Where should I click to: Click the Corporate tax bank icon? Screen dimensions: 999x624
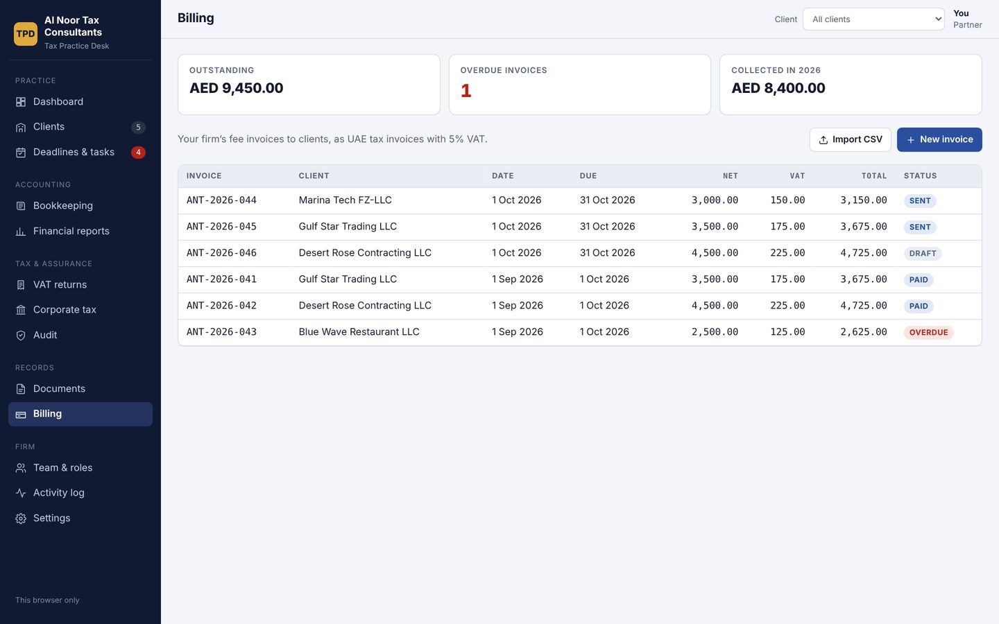(x=21, y=310)
